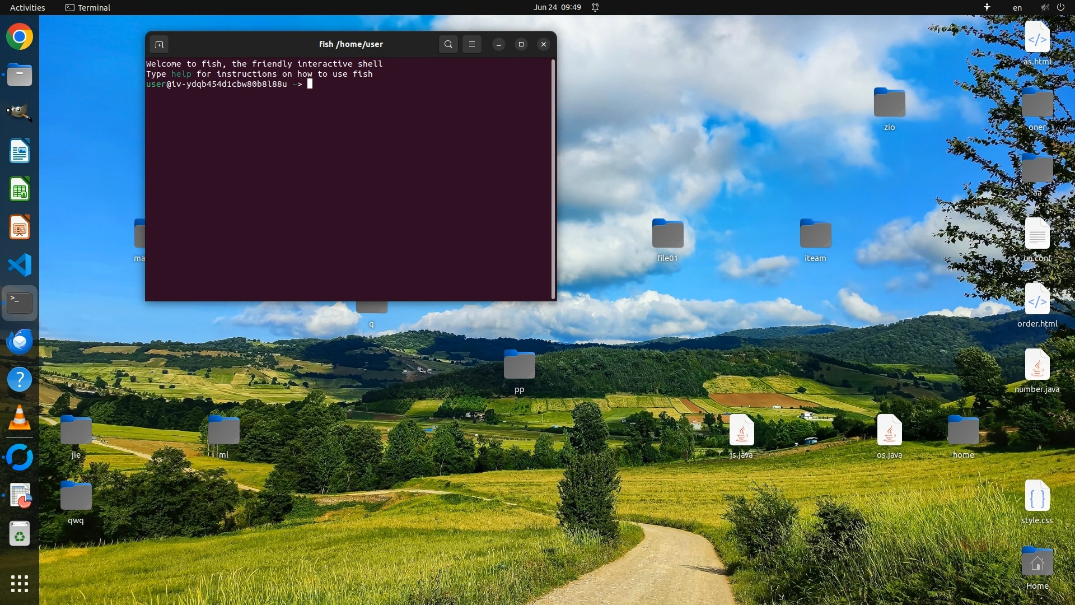The height and width of the screenshot is (605, 1075).
Task: Select the file01 folder on the desktop
Action: 667,235
